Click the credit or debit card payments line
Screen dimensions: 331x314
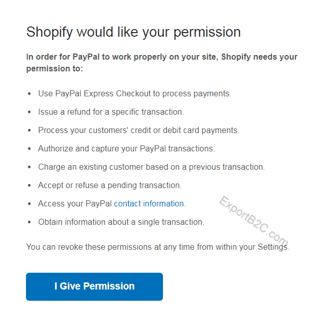tap(139, 130)
